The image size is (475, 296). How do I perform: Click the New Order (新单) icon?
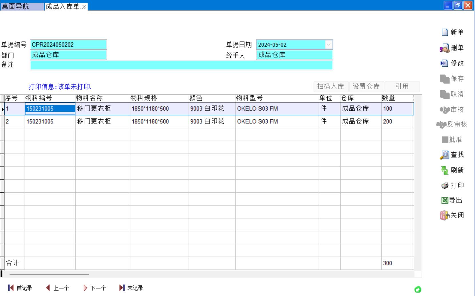(x=445, y=32)
